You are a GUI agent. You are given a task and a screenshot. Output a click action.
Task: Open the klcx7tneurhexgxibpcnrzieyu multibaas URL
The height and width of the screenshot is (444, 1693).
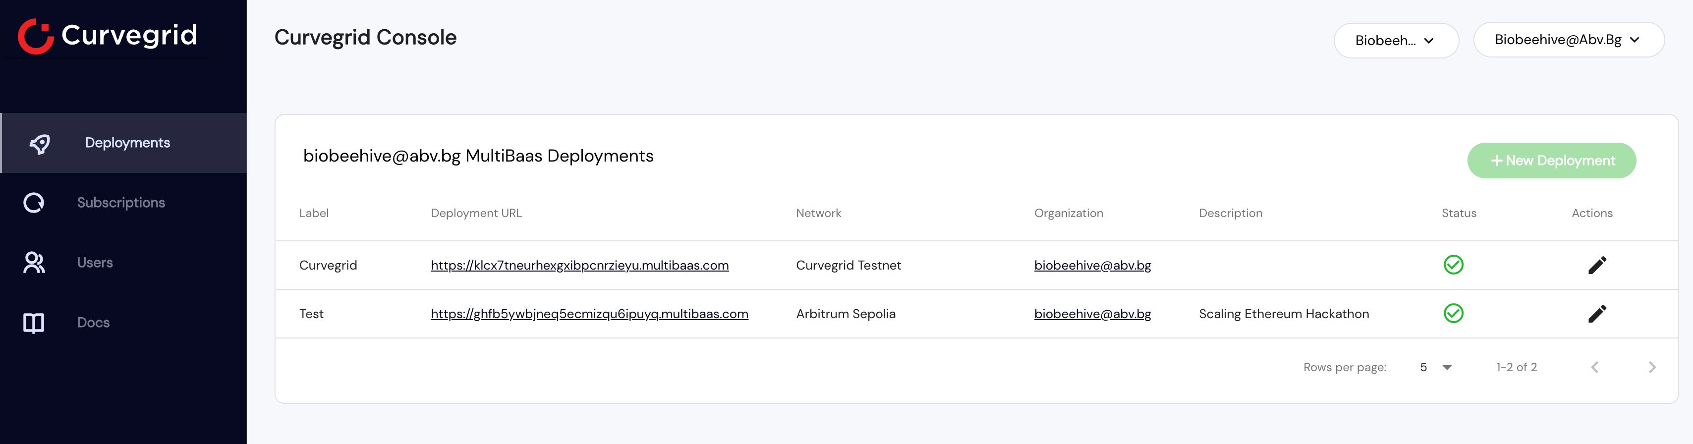pyautogui.click(x=580, y=265)
